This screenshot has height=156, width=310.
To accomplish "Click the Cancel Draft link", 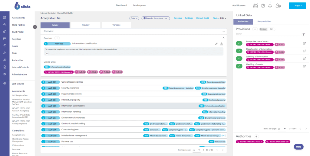I will (202, 18).
